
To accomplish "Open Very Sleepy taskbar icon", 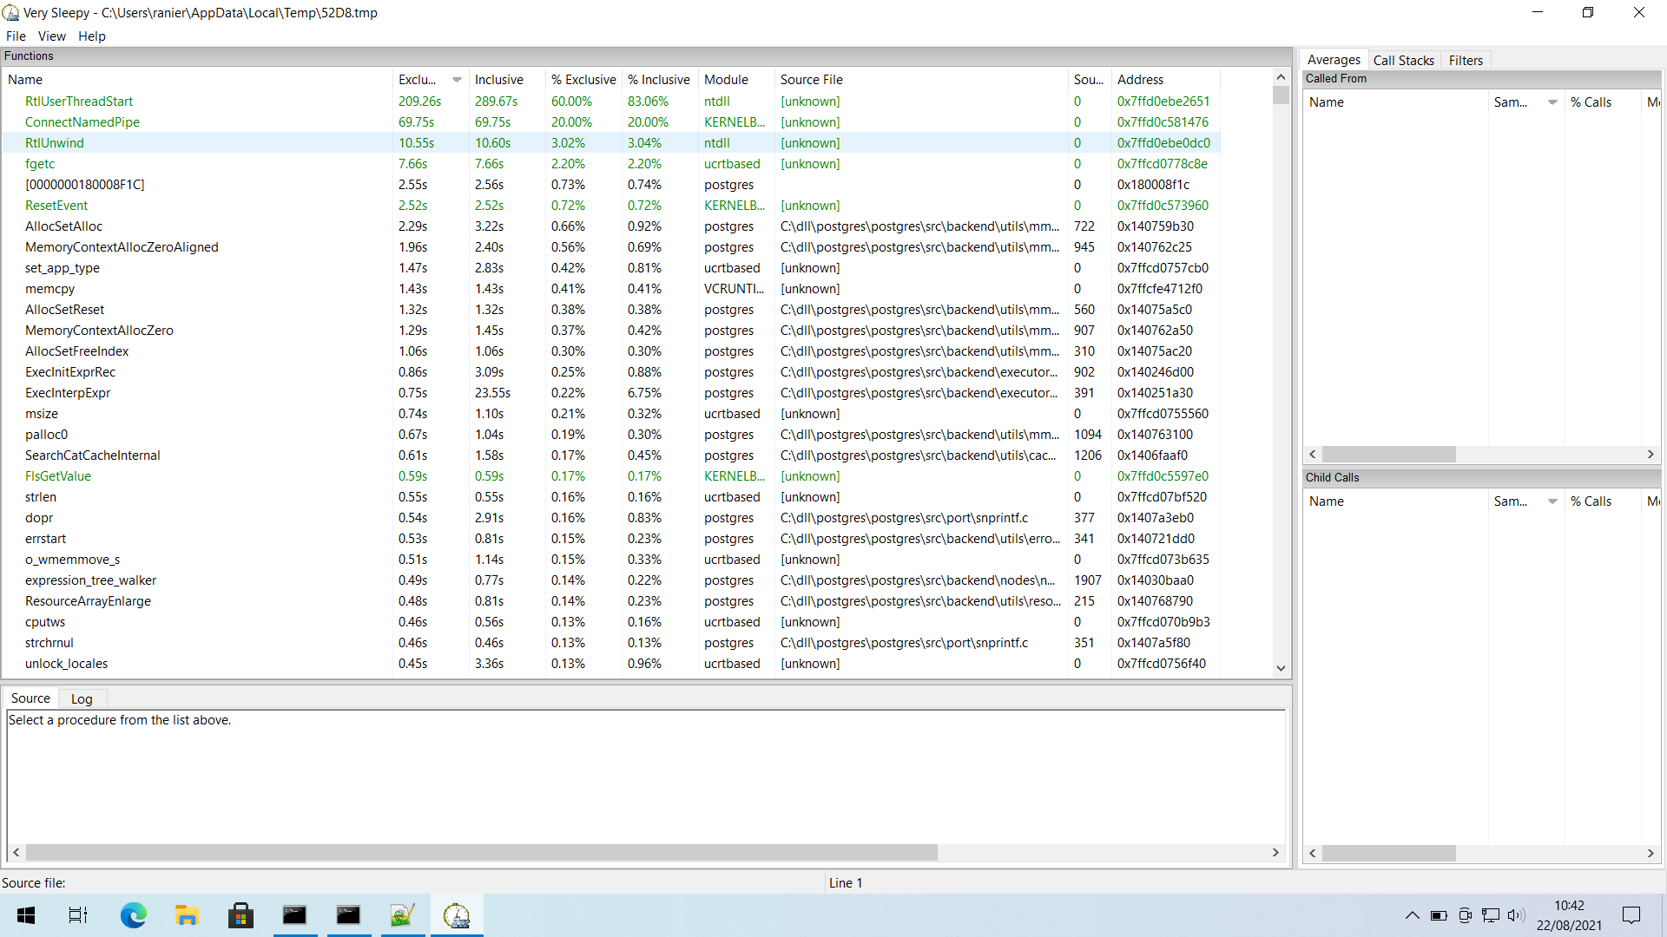I will point(456,915).
